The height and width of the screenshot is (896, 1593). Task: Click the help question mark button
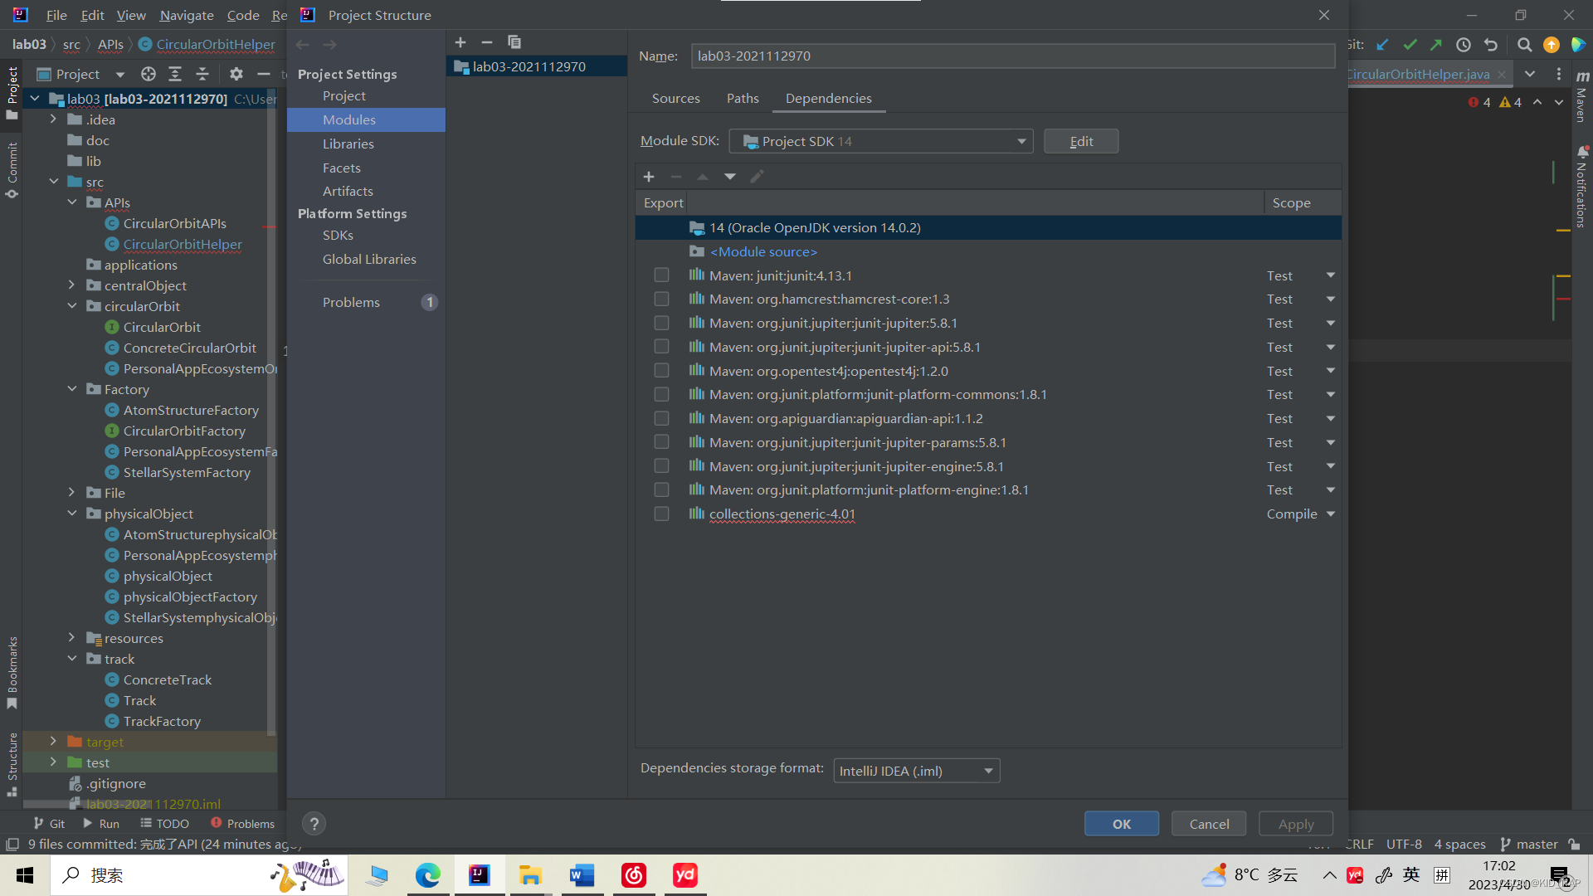pos(314,824)
